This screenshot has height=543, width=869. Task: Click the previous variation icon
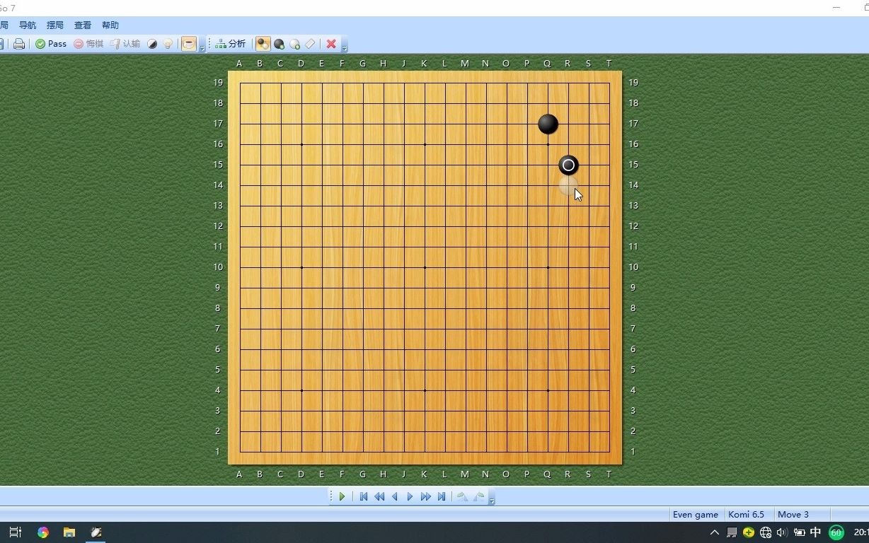[x=462, y=497]
